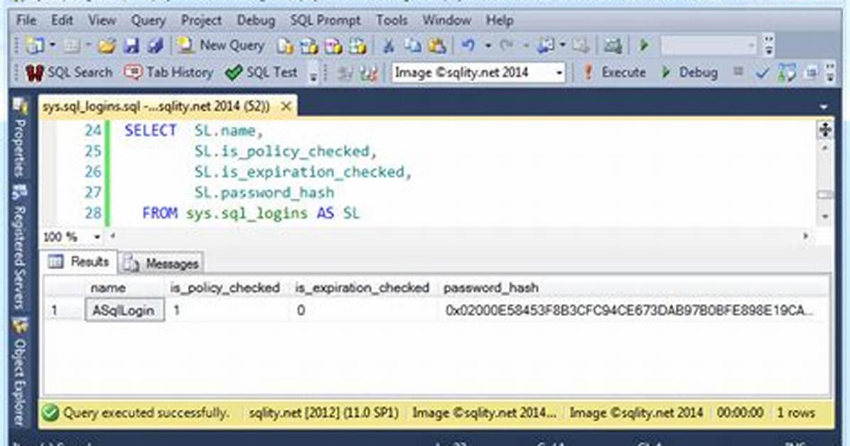This screenshot has height=446, width=850.
Task: Click the is_policy_checked column header
Action: tap(225, 288)
